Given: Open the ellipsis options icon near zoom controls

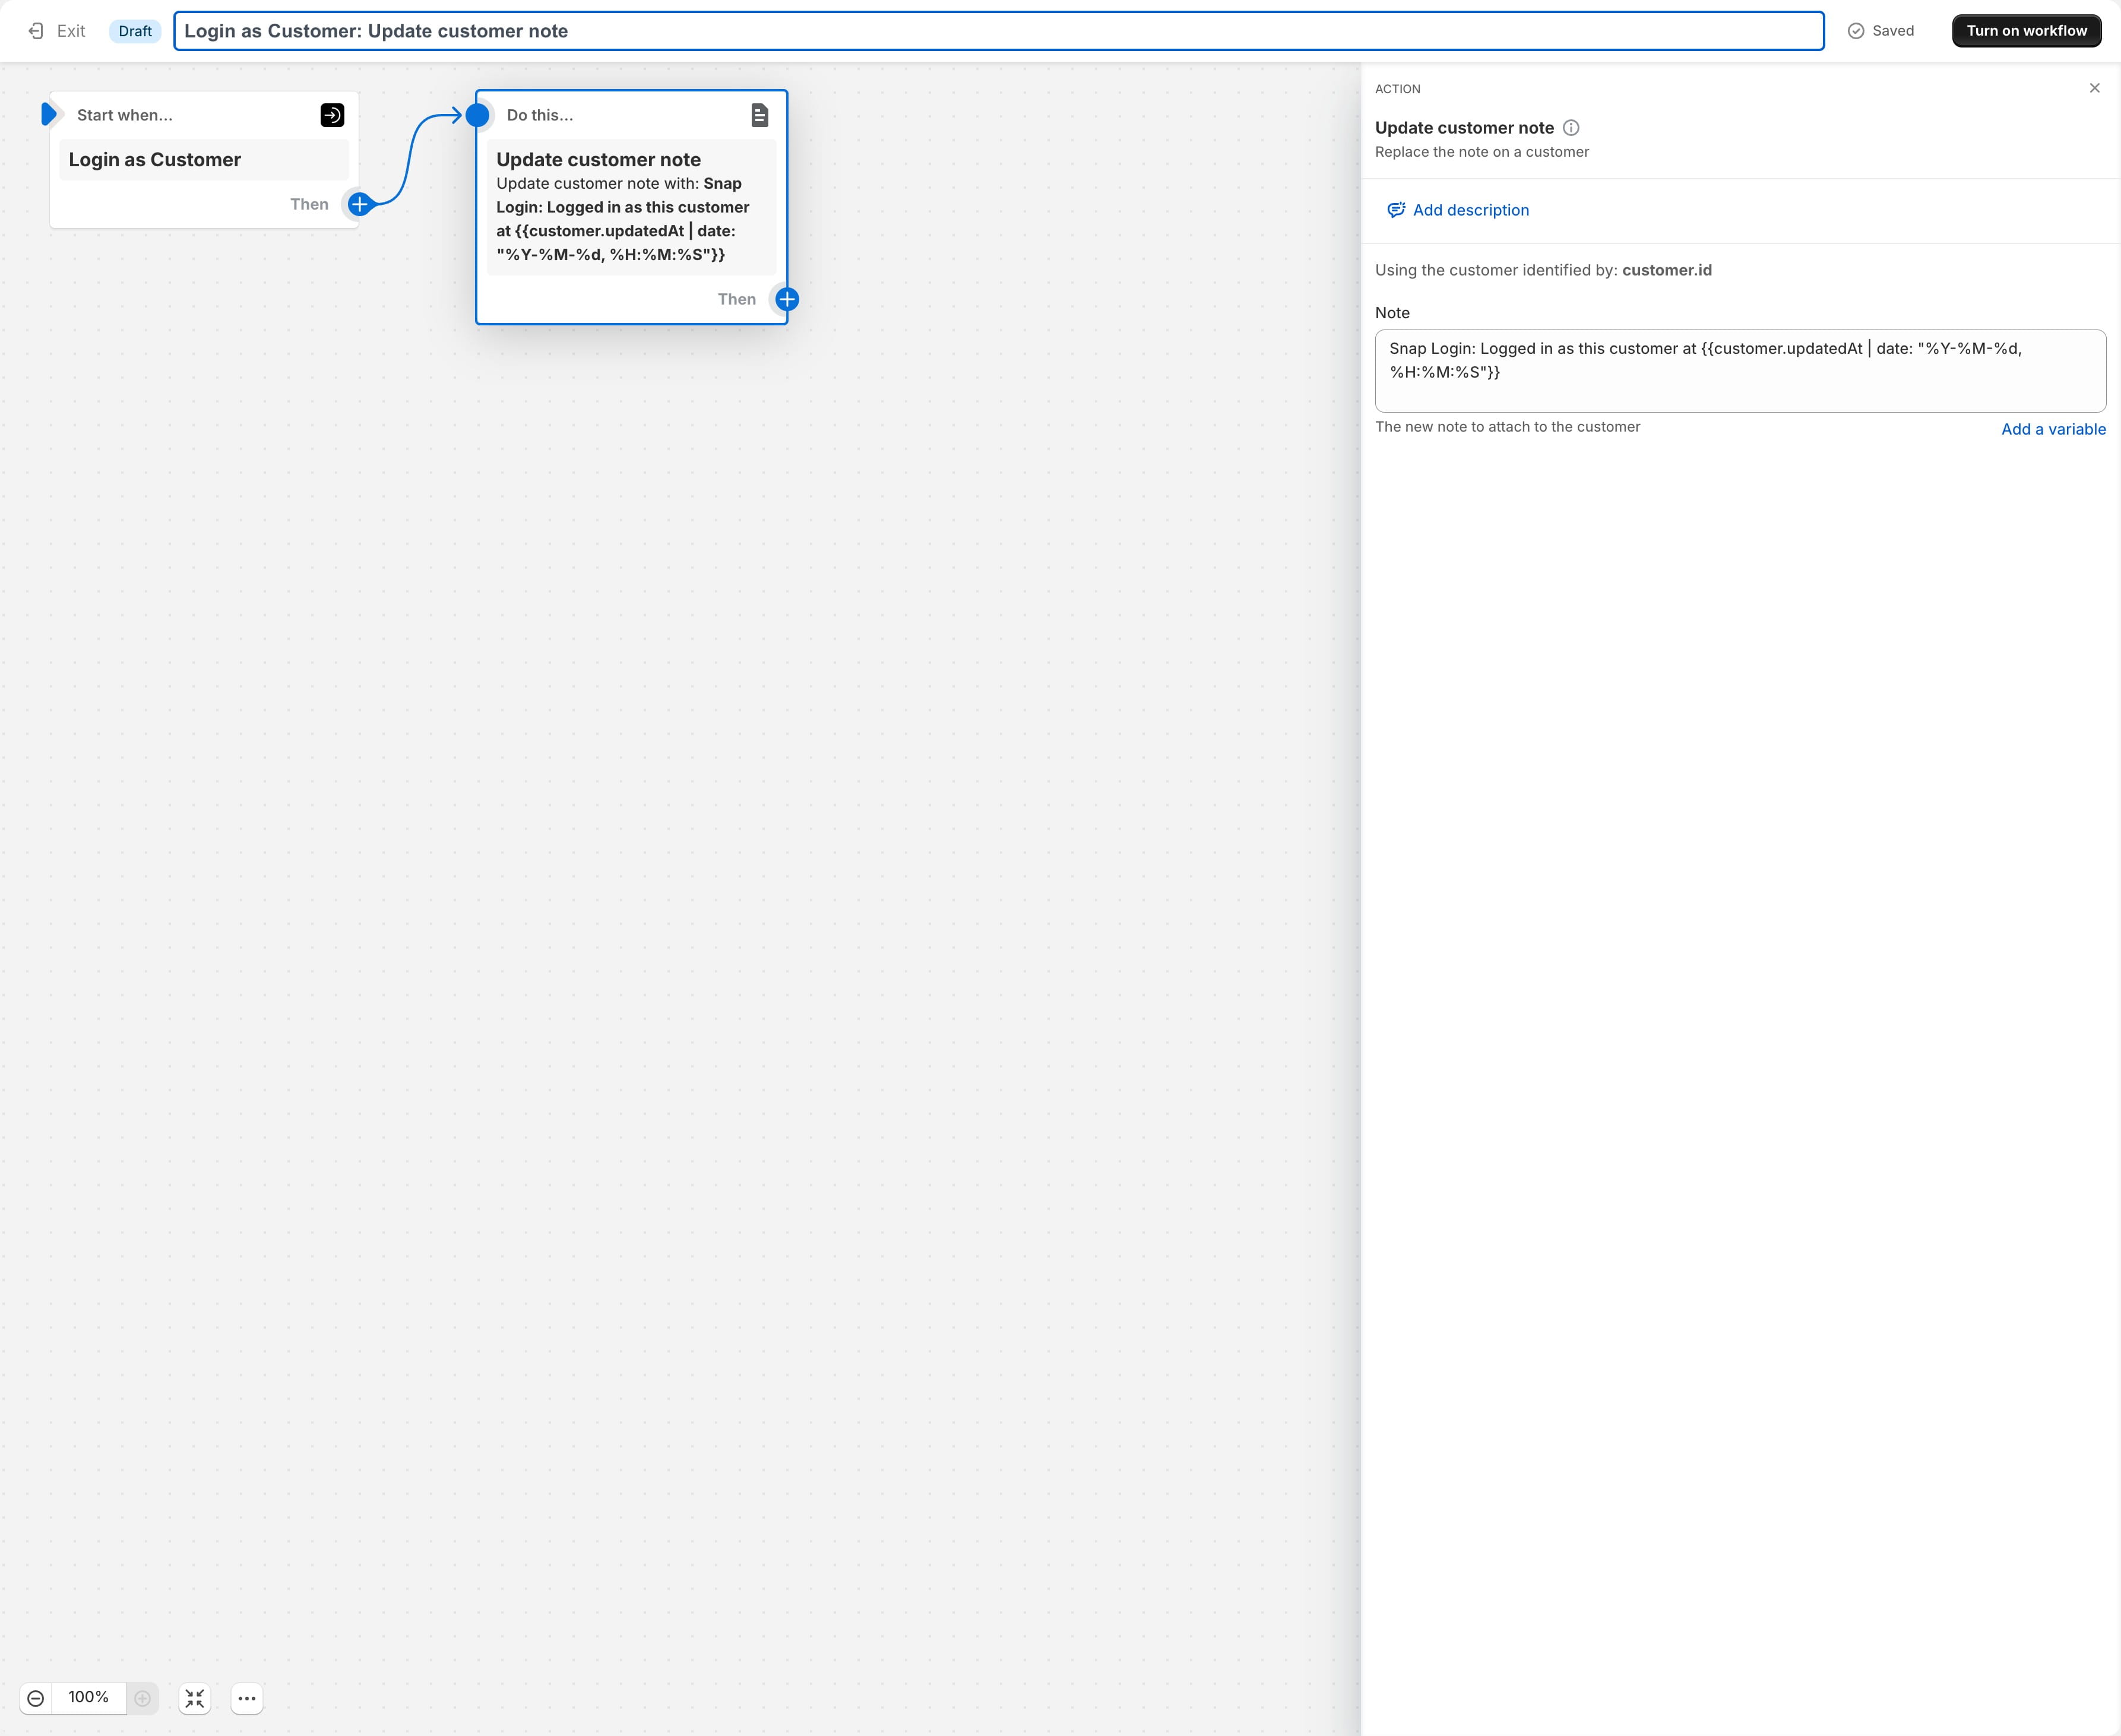Looking at the screenshot, I should pyautogui.click(x=246, y=1698).
